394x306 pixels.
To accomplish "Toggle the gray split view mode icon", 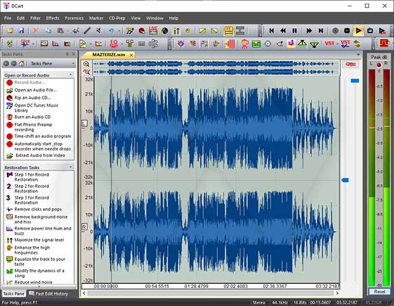I will click(x=240, y=30).
